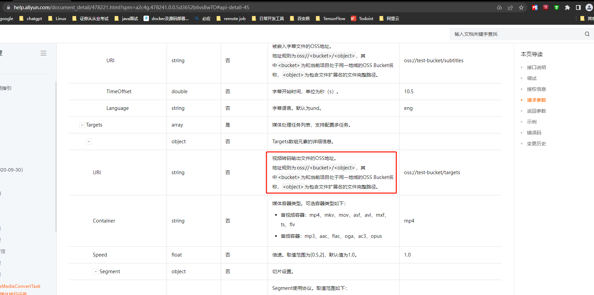Open the 阿里云 bookmark folder
Screen dimensions: 594x295
click(389, 19)
